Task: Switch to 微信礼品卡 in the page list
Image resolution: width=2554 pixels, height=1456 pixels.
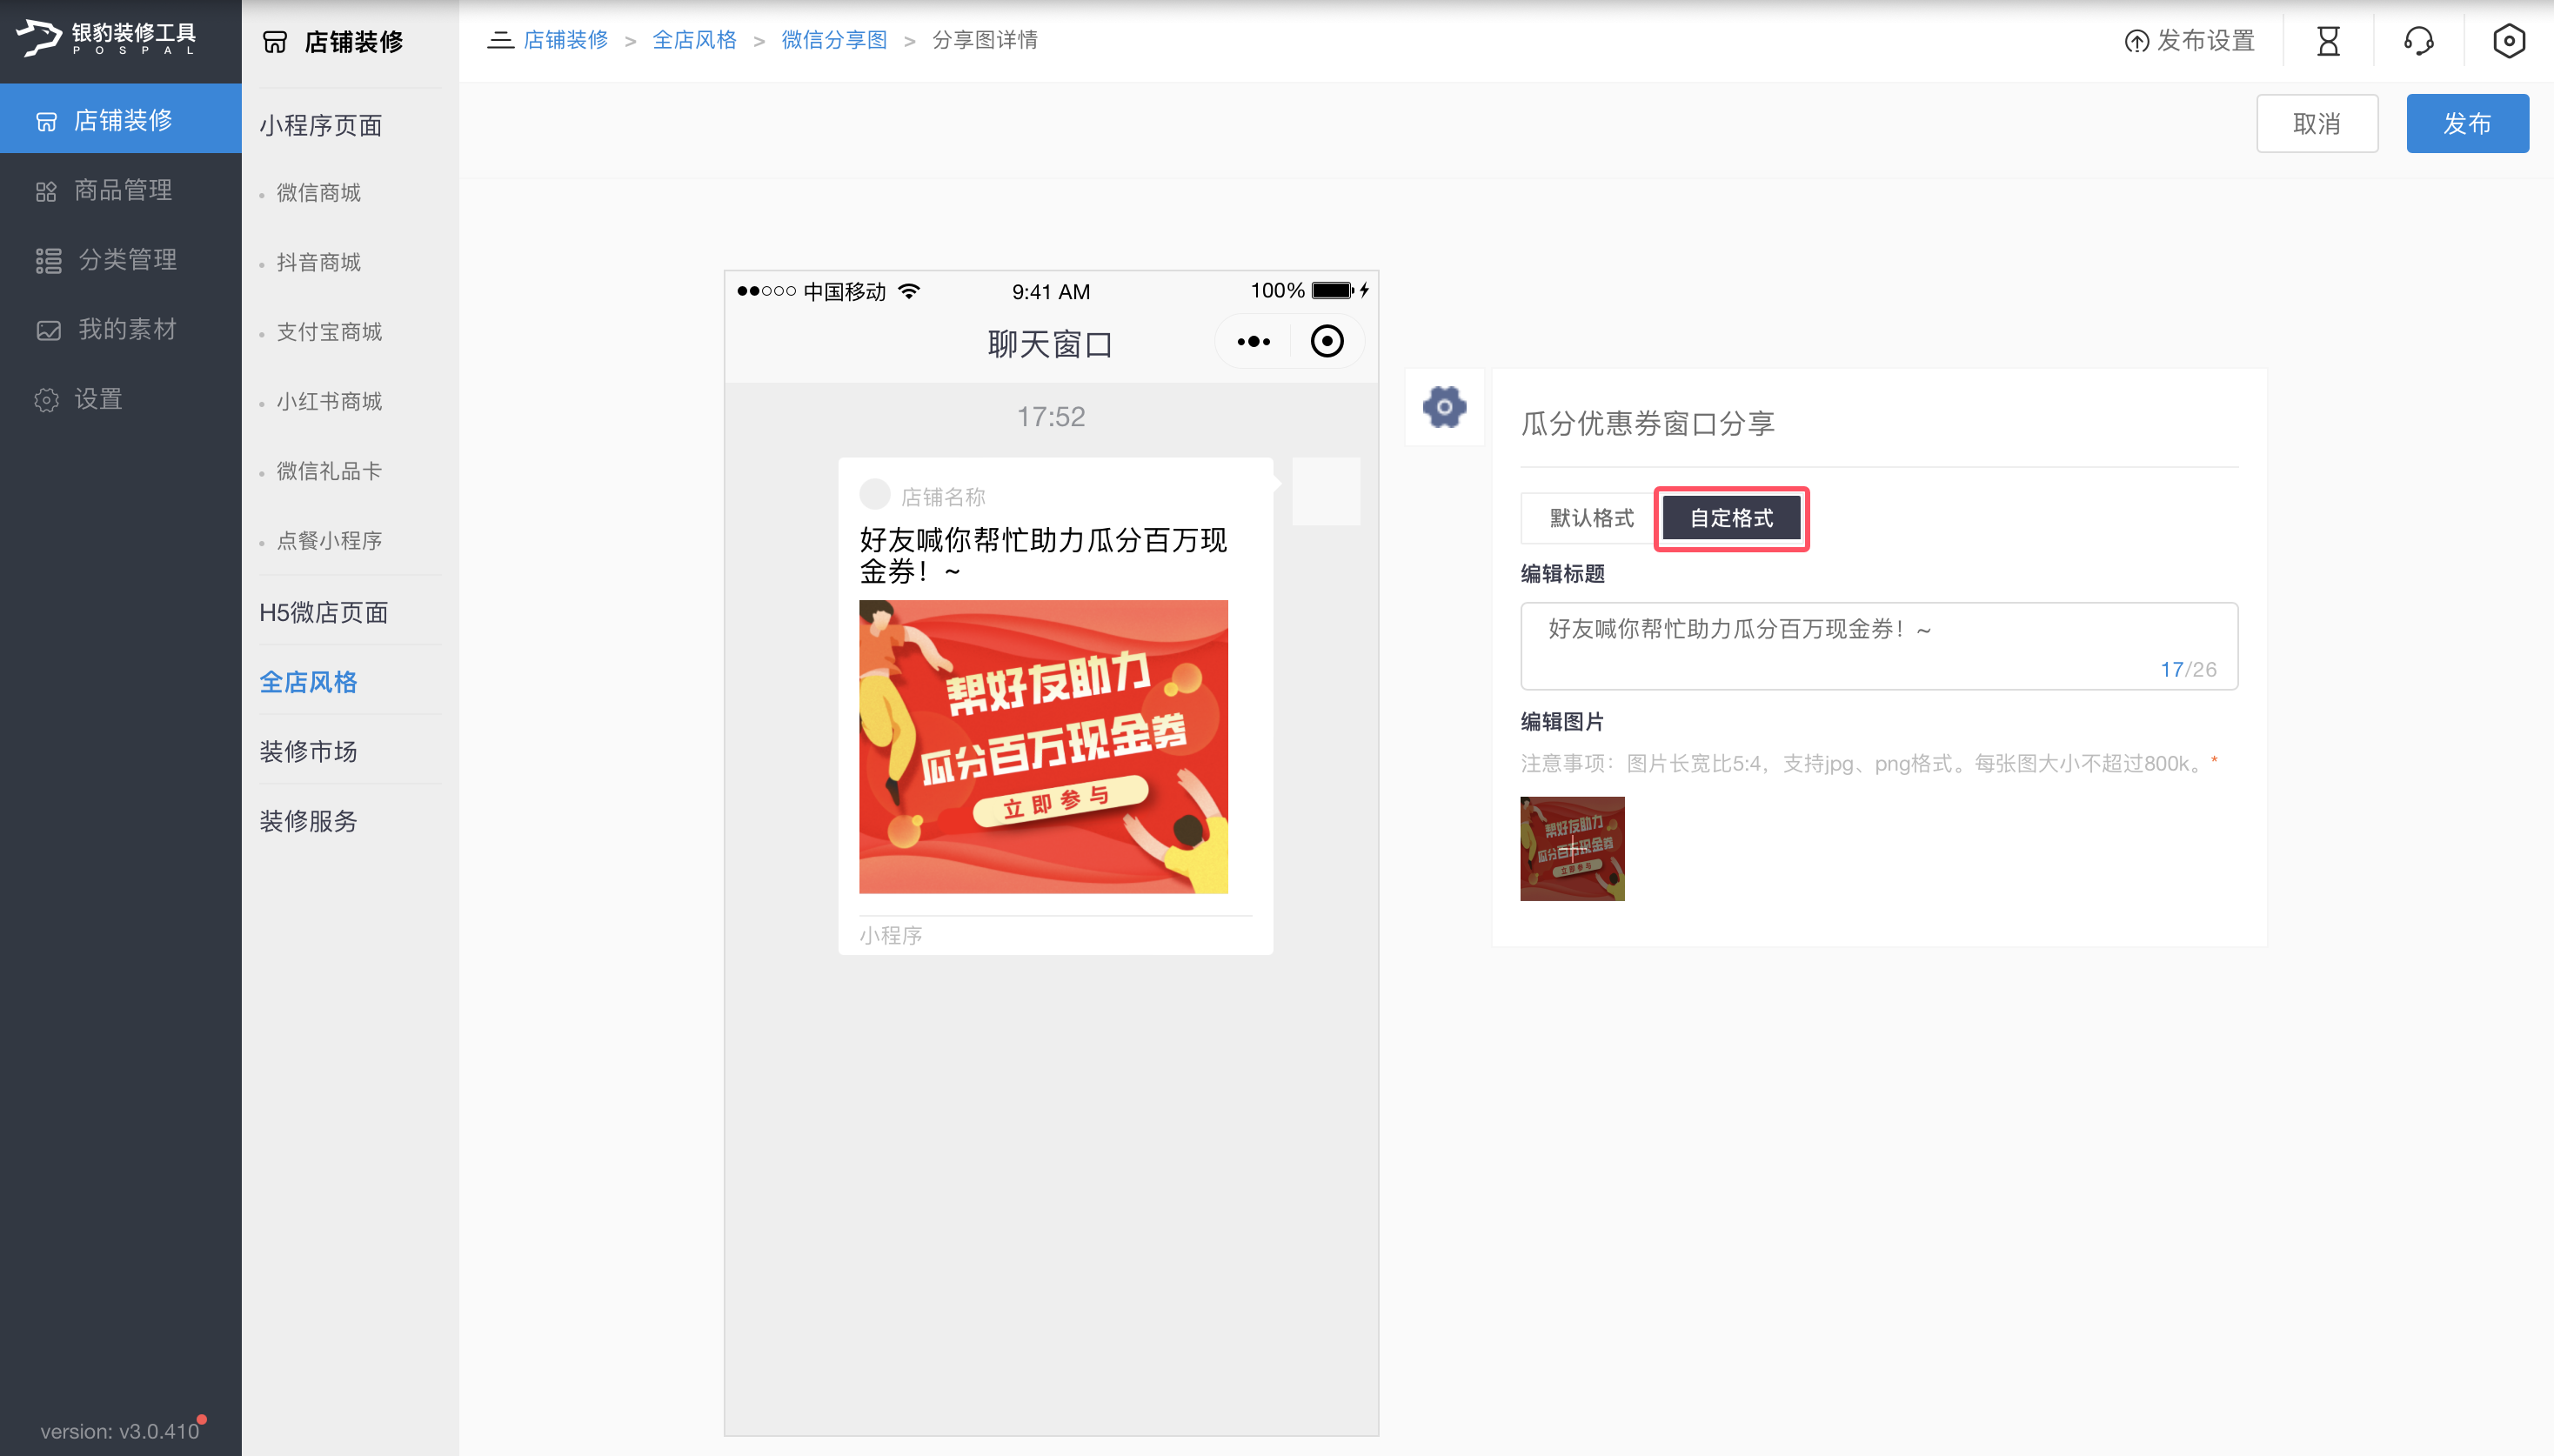Action: tap(327, 470)
